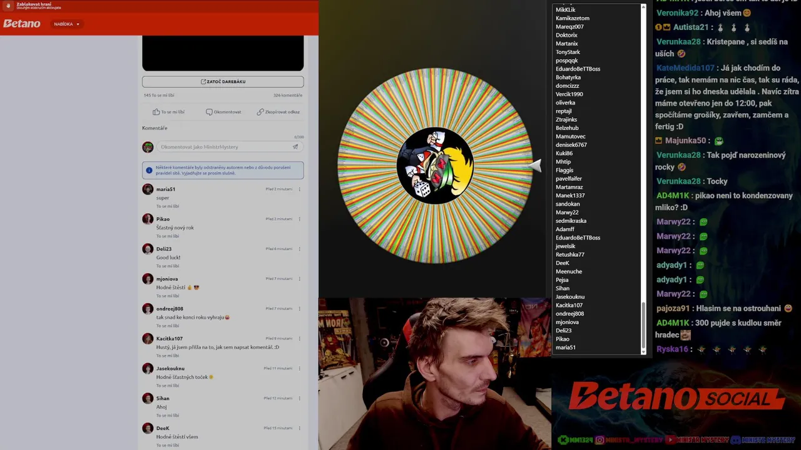The height and width of the screenshot is (450, 801).
Task: Click ondreej808's avatar in comments
Action: pos(148,309)
